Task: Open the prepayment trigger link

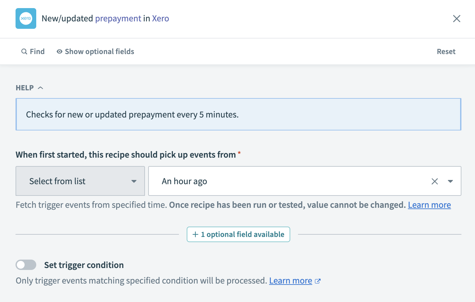Action: point(118,18)
